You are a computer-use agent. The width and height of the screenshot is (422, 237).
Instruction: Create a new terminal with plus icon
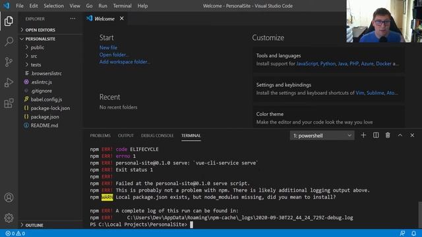coord(363,135)
